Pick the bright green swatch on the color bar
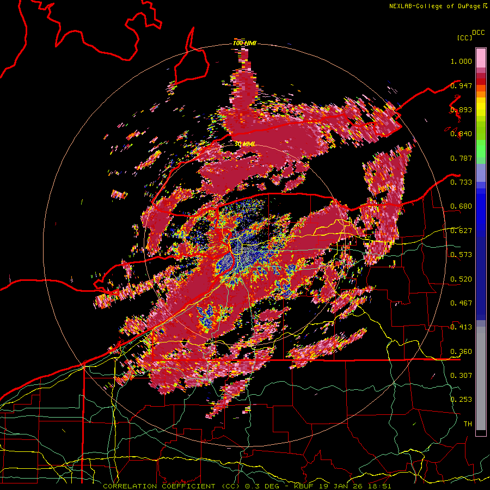The image size is (490, 490). (481, 149)
